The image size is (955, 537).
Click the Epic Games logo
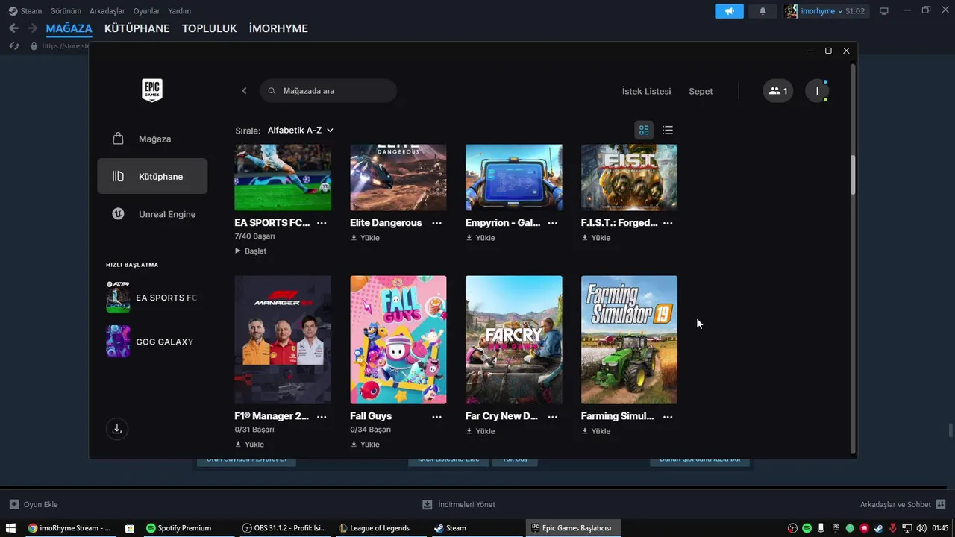152,90
